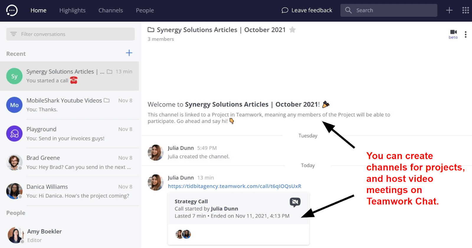Click the red telephone emoji icon
This screenshot has width=472, height=248.
point(74,80)
